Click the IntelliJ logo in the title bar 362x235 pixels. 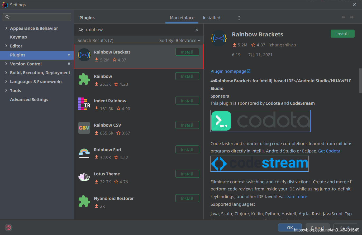(5, 5)
